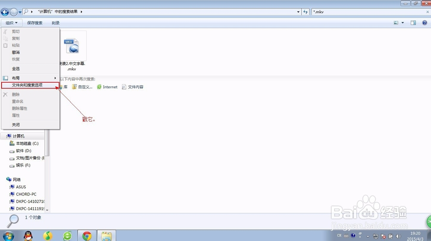Screen dimensions: 431x241
Task: Open the Windows Start button
Action: click(x=8, y=236)
